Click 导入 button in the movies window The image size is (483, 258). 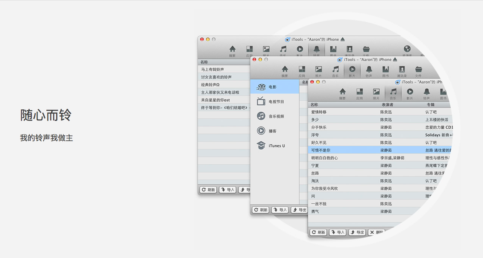(280, 210)
